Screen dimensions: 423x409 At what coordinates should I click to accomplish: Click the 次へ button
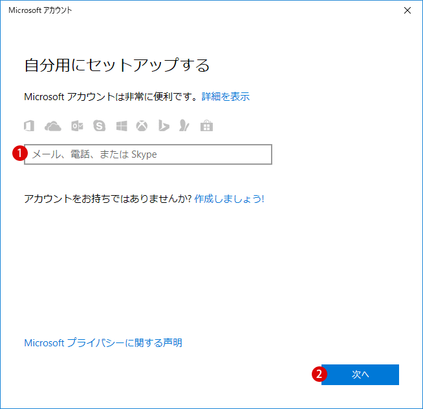[x=360, y=375]
